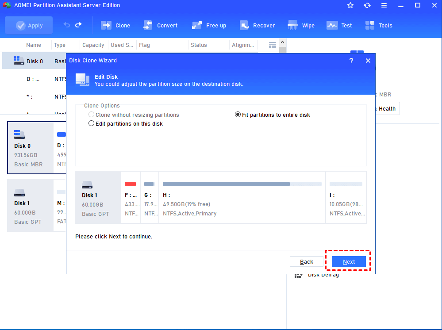The height and width of the screenshot is (330, 442).
Task: Click the column view options icon
Action: pyautogui.click(x=272, y=45)
